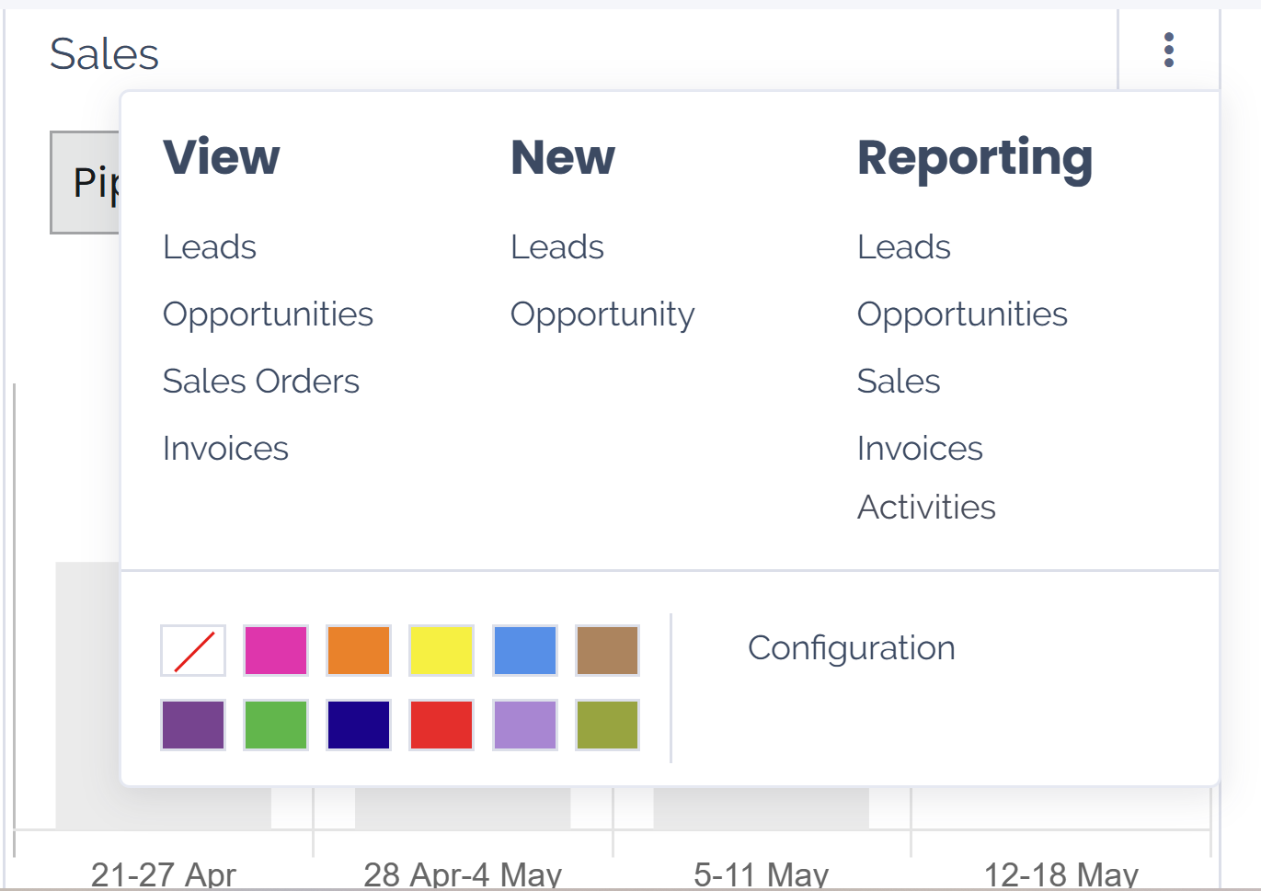The image size is (1261, 891).
Task: Choose the olive green color swatch
Action: [606, 725]
